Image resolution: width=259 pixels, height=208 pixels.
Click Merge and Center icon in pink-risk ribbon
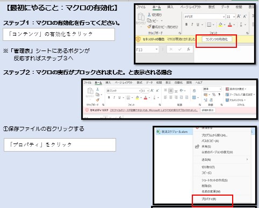click(x=194, y=97)
